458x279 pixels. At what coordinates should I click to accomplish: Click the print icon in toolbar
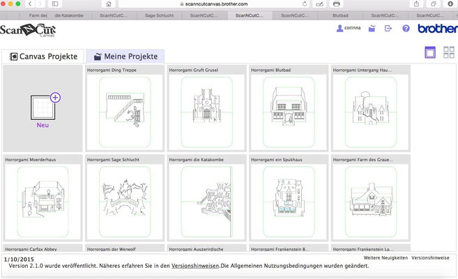[x=336, y=3]
